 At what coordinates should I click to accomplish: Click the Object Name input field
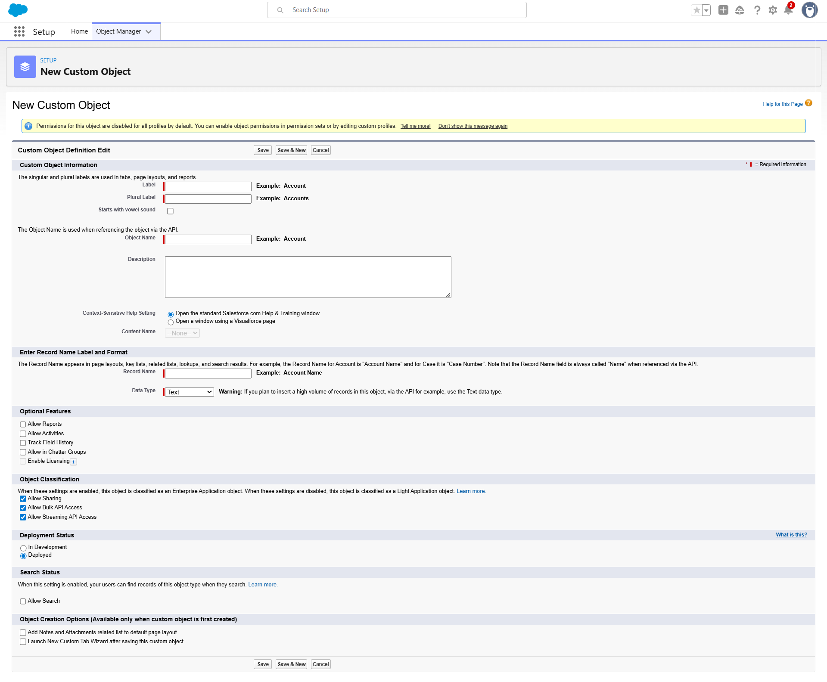tap(208, 239)
